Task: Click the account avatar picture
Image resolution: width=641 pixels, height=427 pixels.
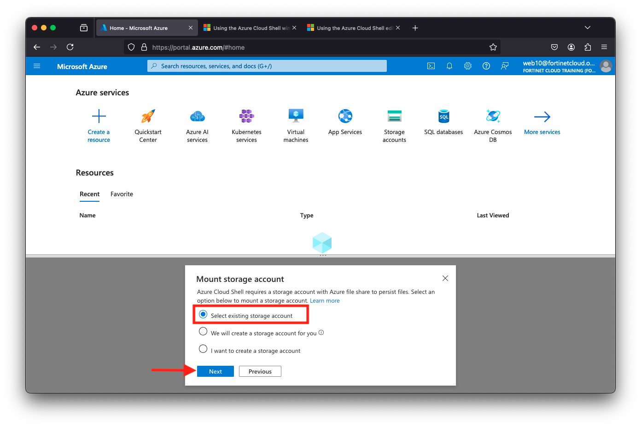Action: coord(606,66)
